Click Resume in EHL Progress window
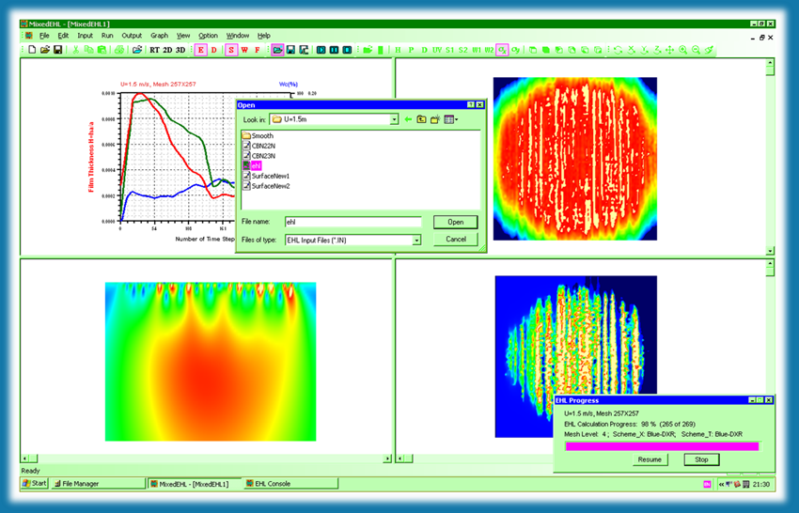 650,459
